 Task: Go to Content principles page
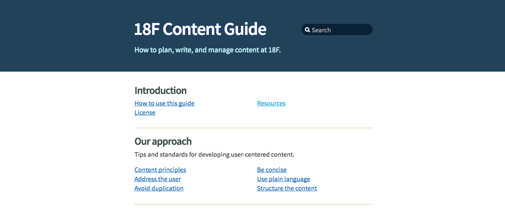point(160,170)
